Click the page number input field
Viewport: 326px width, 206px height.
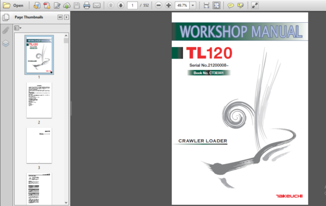pos(132,5)
